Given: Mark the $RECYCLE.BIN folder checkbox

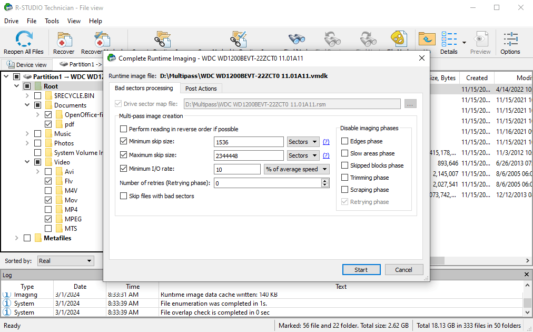Looking at the screenshot, I should point(38,96).
